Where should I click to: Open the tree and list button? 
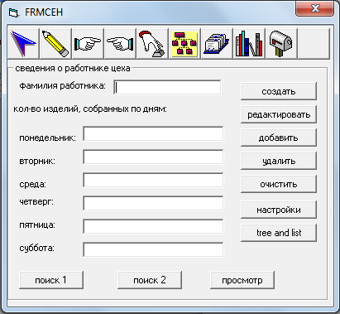click(x=279, y=233)
